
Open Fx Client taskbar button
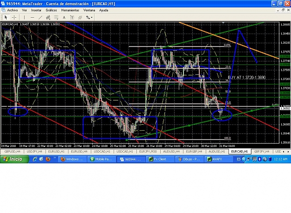pyautogui.click(x=160, y=159)
